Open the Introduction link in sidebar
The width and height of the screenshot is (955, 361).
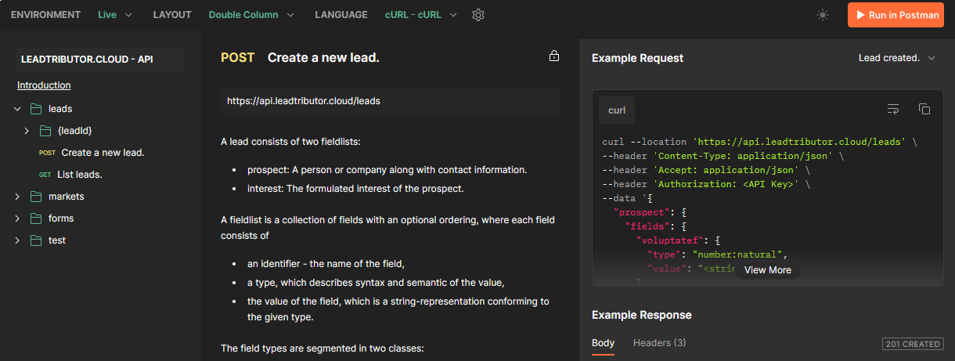coord(44,85)
